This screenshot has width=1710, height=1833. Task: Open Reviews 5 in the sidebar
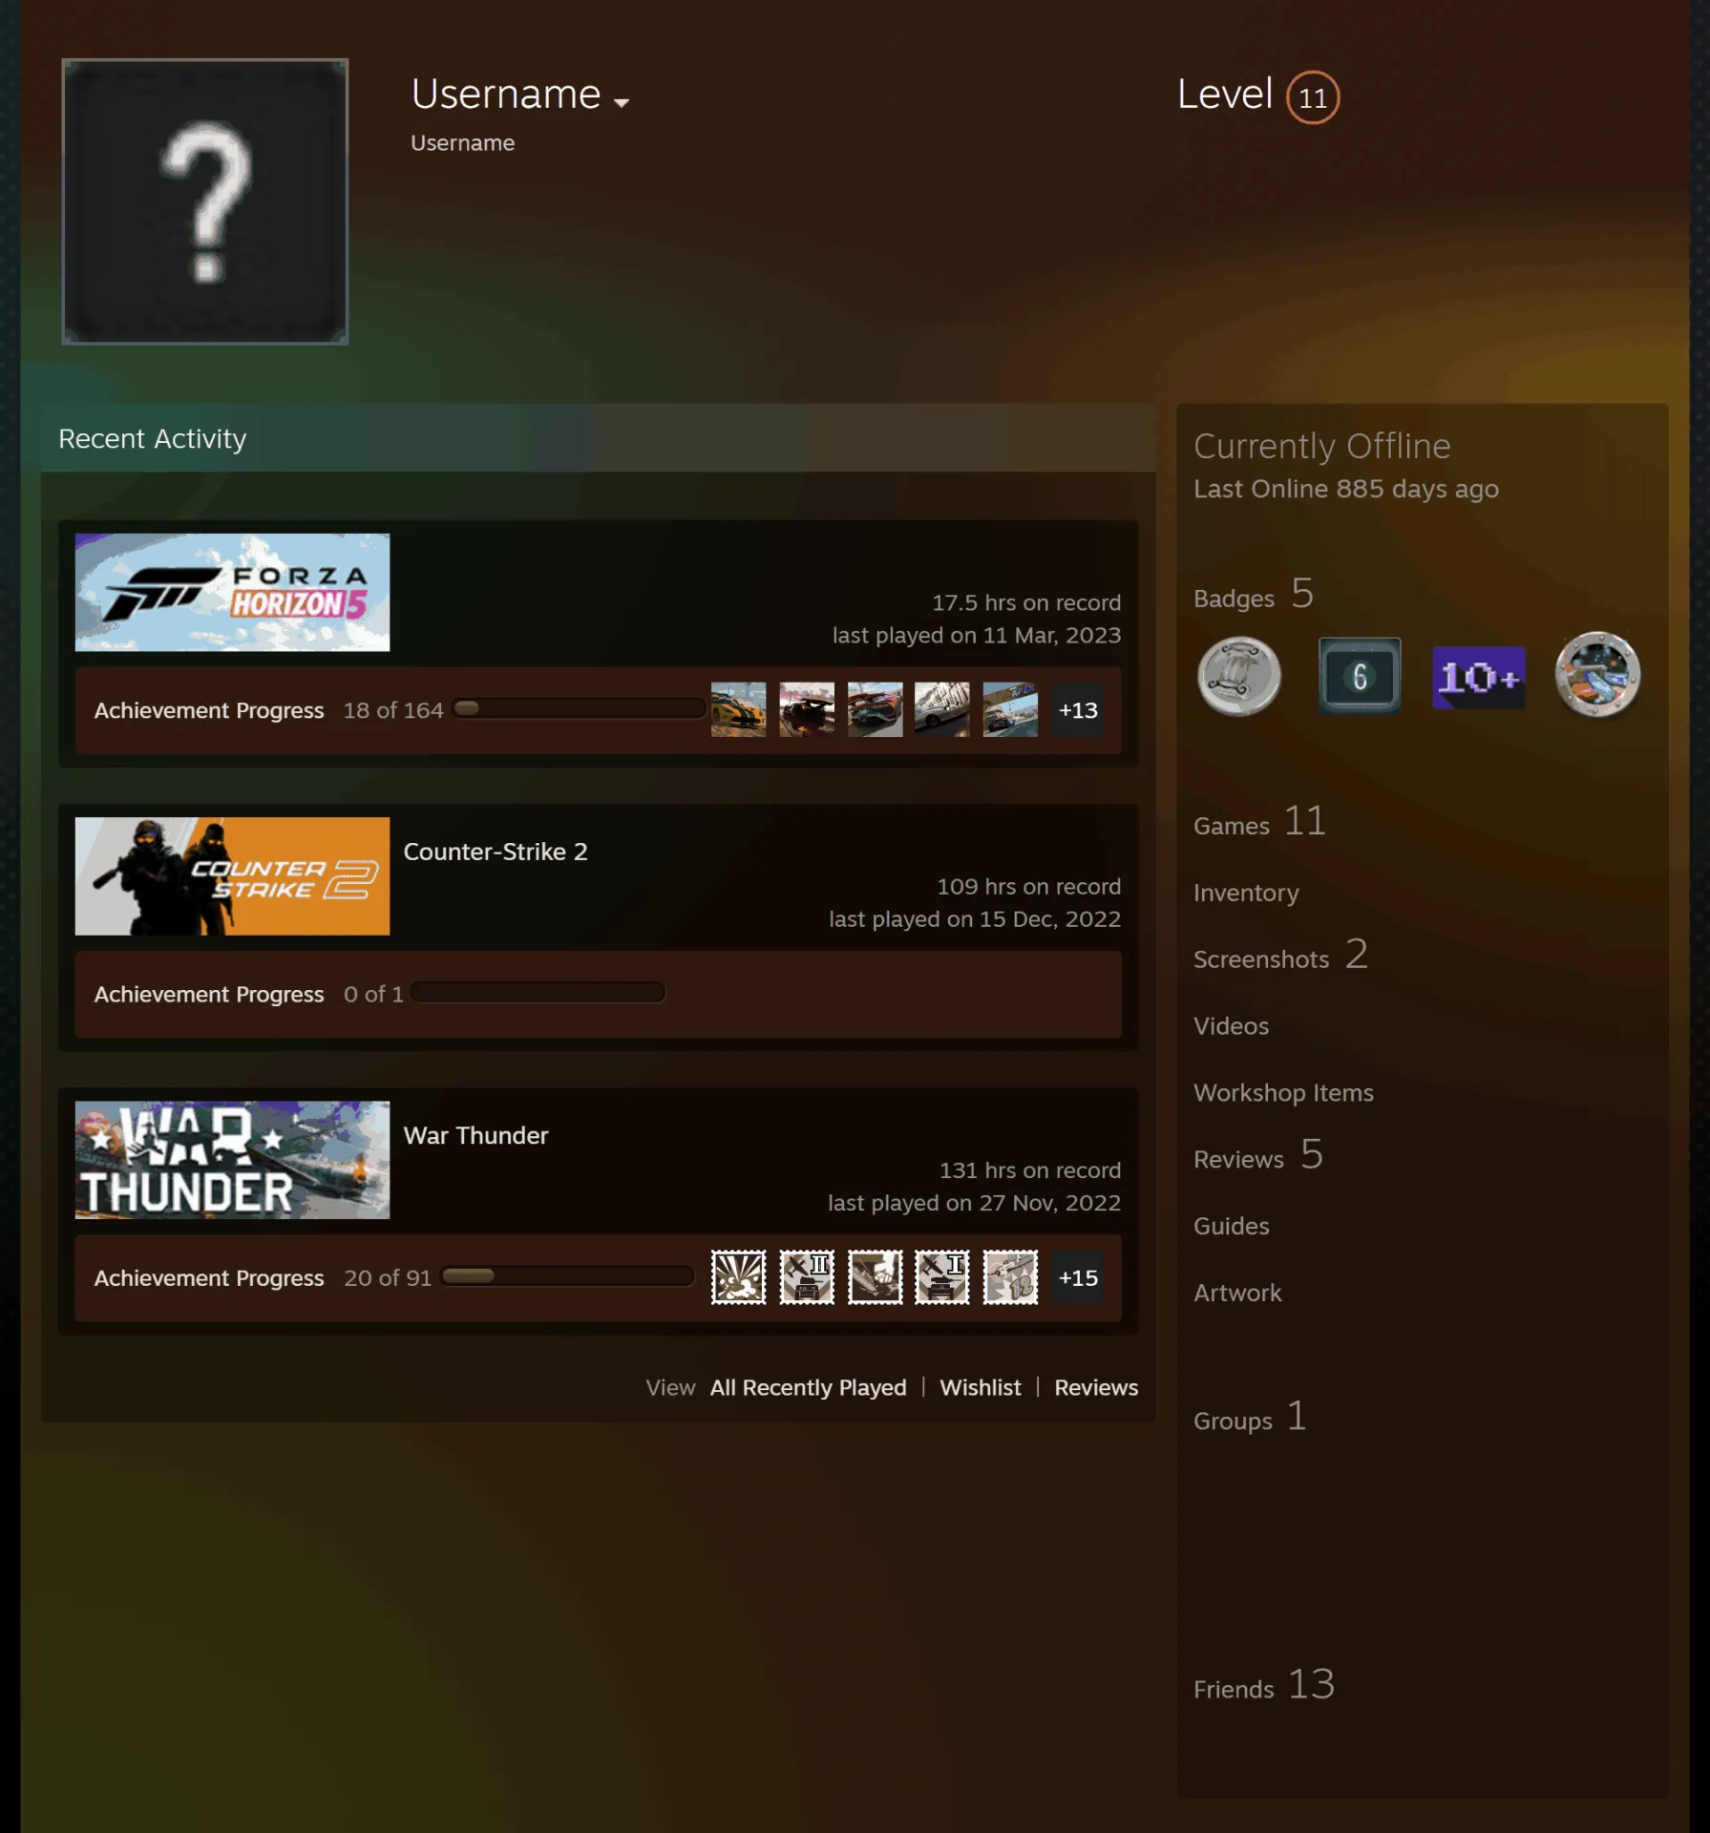click(x=1257, y=1156)
